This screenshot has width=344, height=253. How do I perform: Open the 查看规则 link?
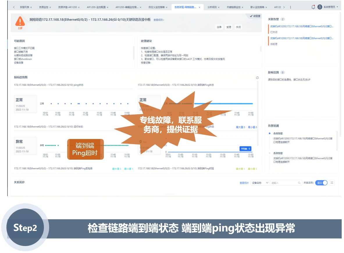(x=159, y=20)
